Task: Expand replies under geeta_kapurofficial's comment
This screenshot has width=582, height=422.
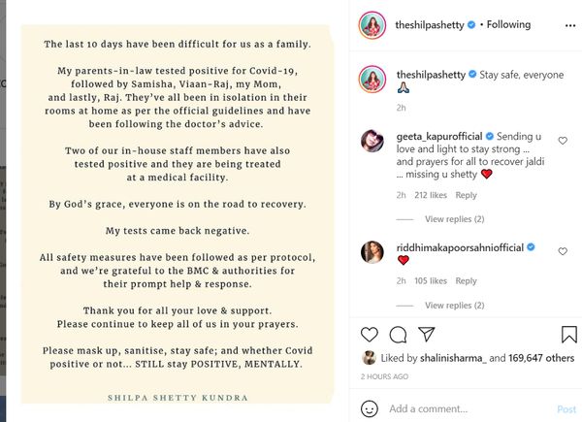Action: 454,219
